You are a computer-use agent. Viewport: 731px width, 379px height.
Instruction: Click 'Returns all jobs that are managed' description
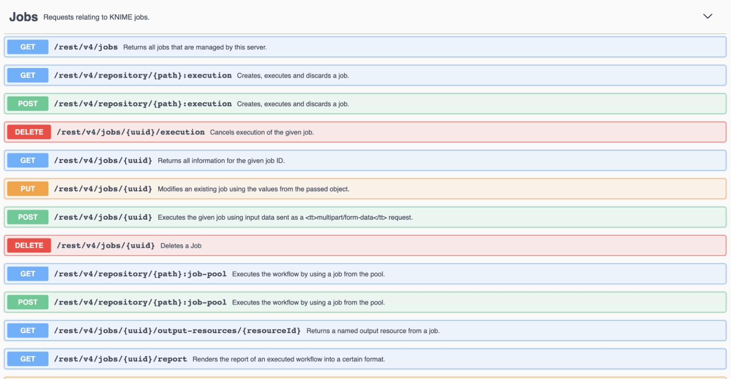195,47
